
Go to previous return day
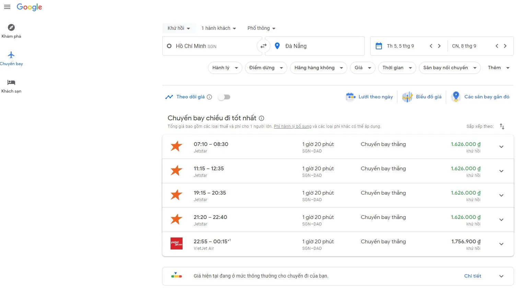[x=497, y=46]
